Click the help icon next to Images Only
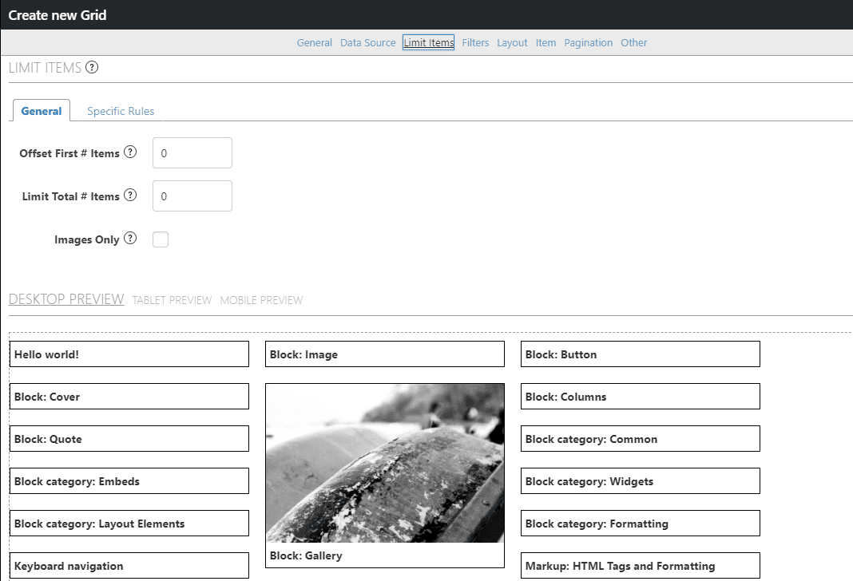 tap(130, 238)
